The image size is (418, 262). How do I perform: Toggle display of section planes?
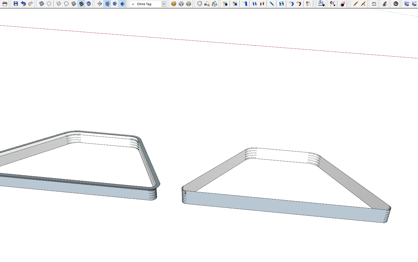[x=107, y=4]
